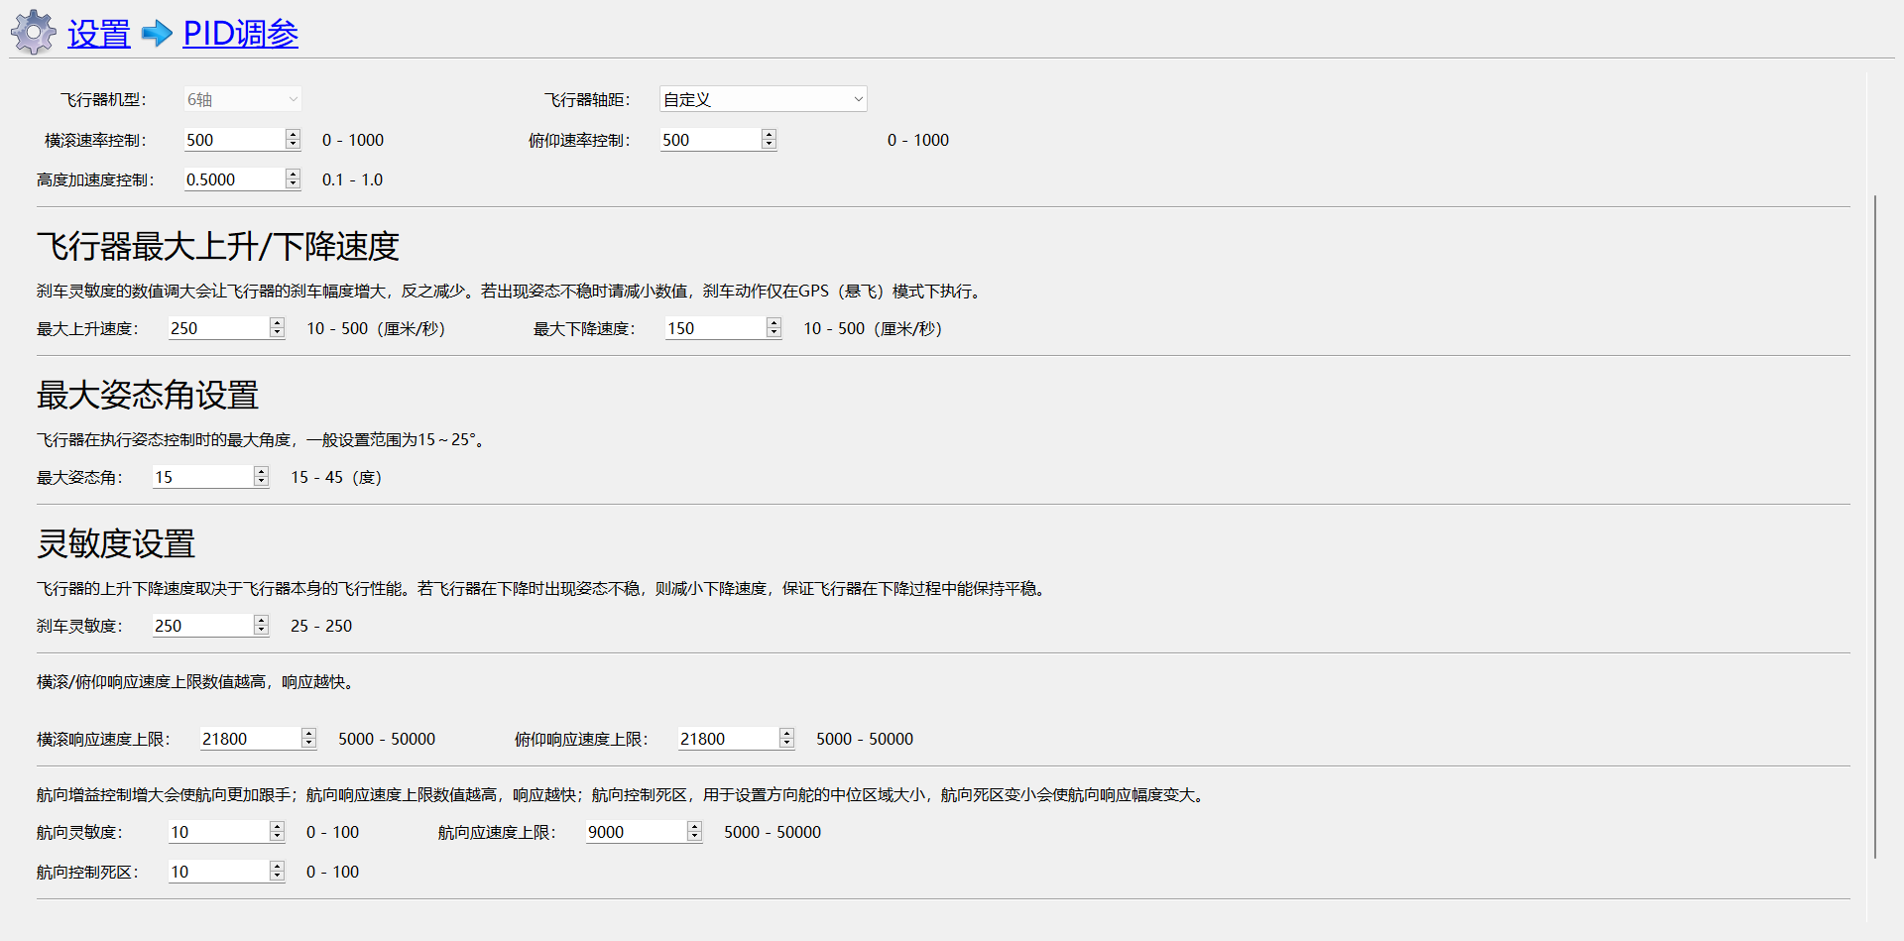Raise 最大下降速度 using its up arrow
The image size is (1904, 941).
click(773, 323)
